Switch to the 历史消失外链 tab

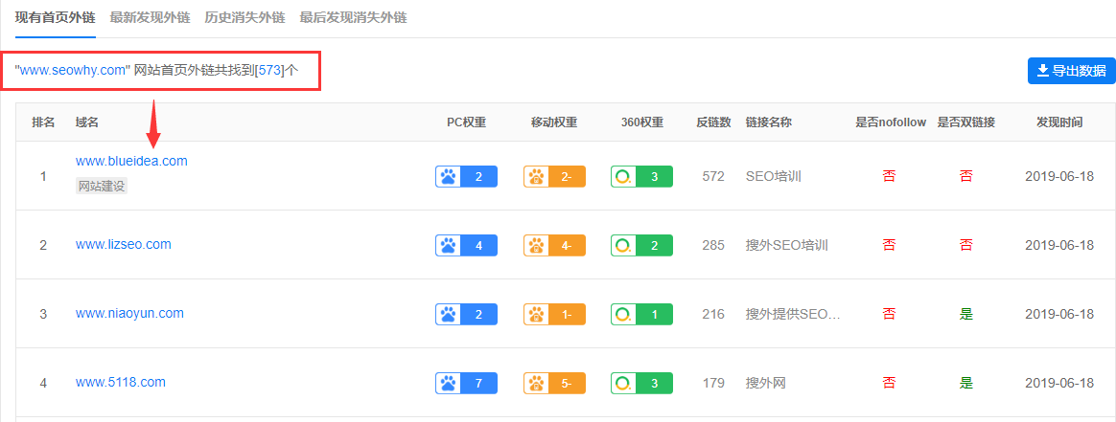[x=244, y=18]
